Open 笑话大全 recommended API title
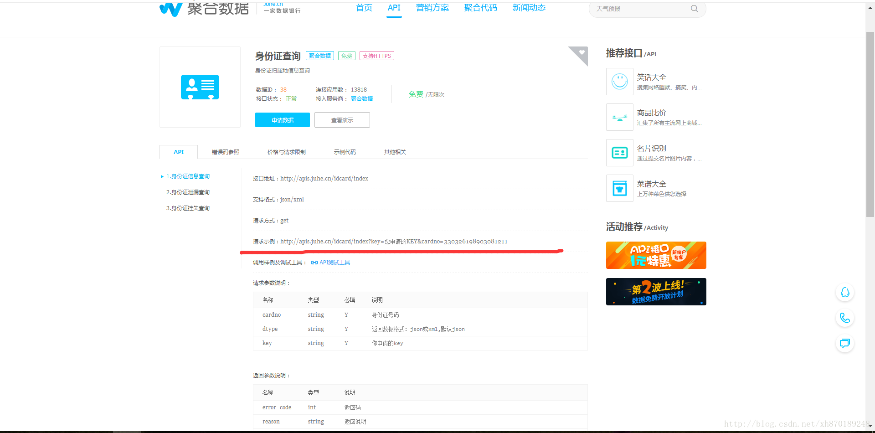This screenshot has width=875, height=433. (x=652, y=77)
